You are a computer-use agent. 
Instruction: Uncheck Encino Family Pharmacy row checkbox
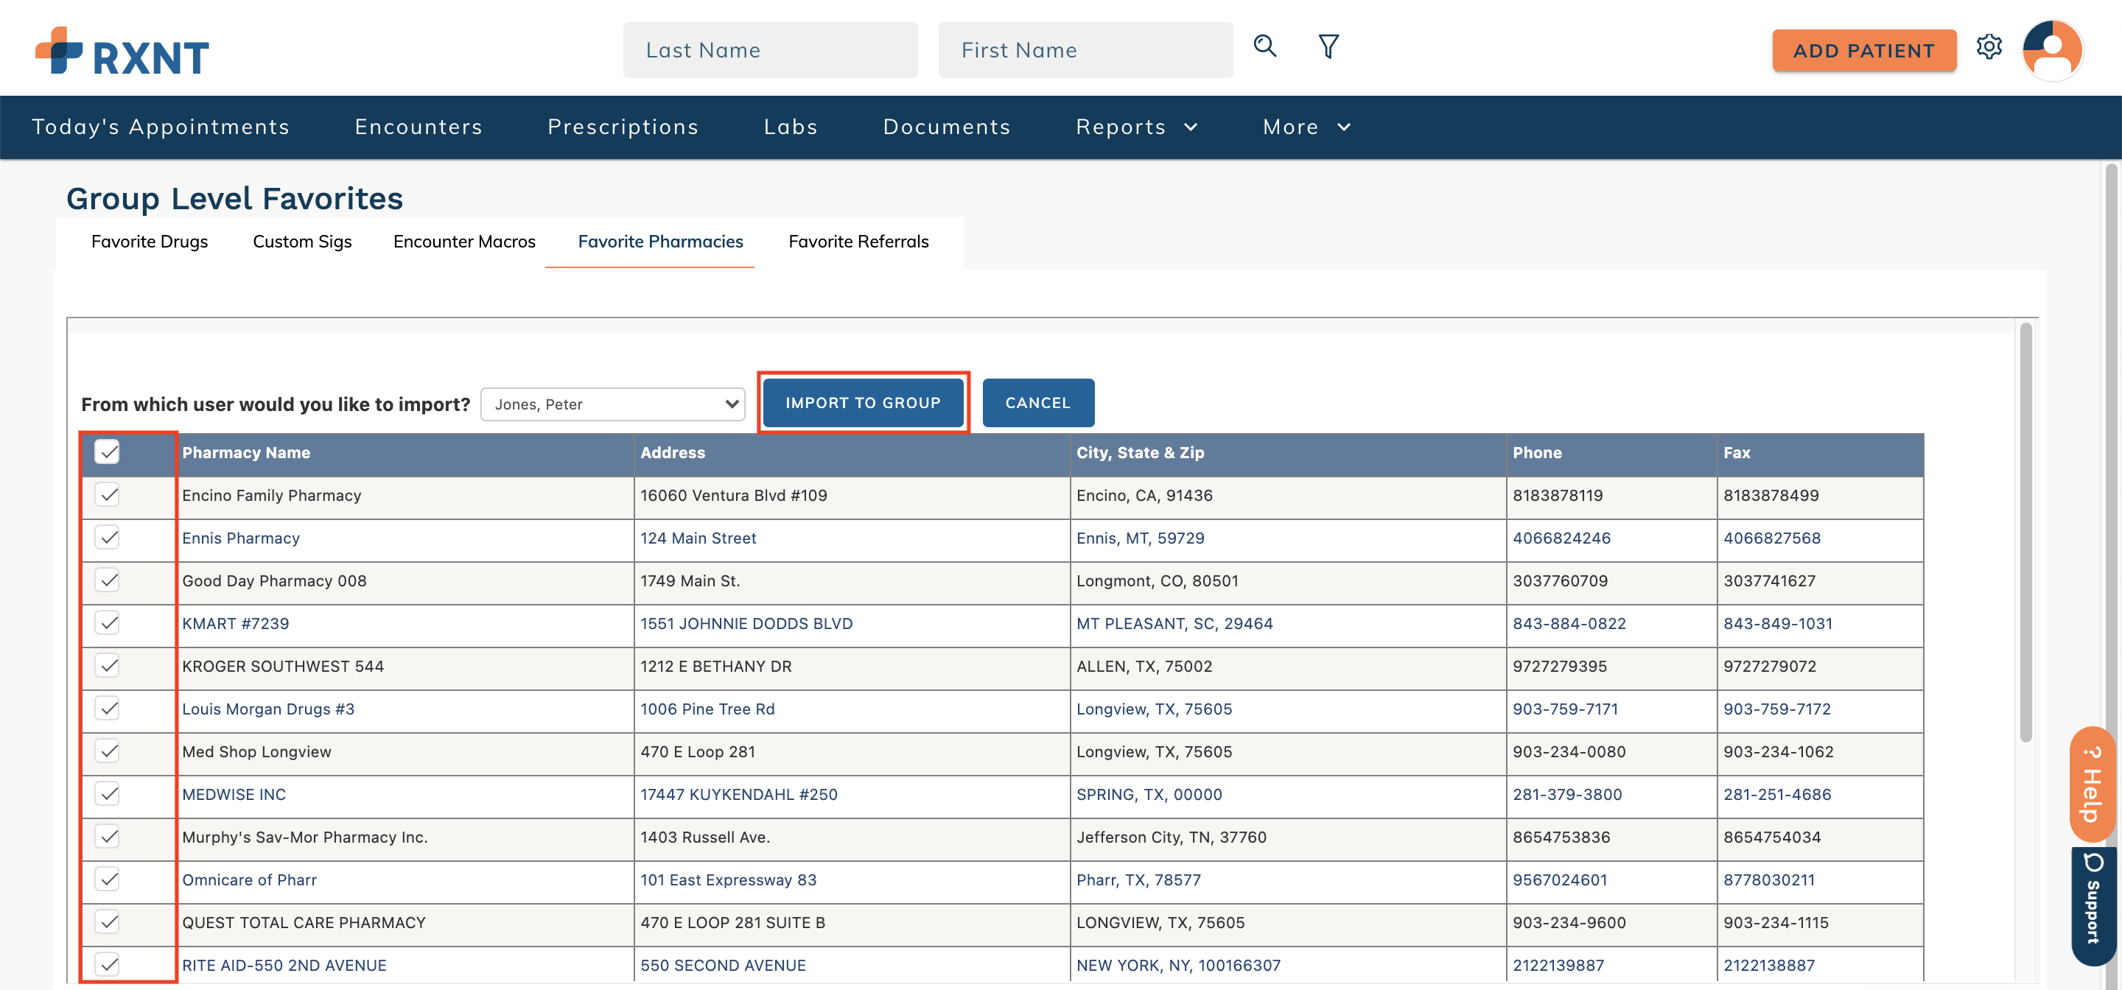tap(107, 495)
